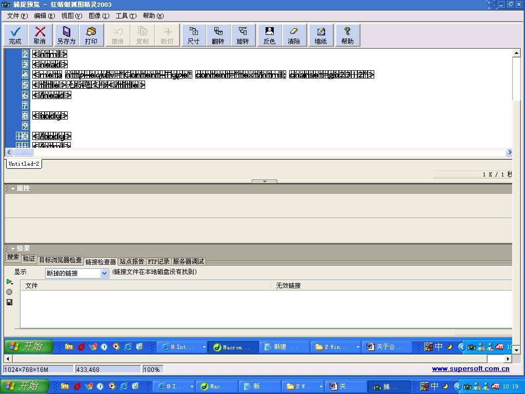The image size is (525, 394).
Task: Cancel the capture with the 取消 icon
Action: click(39, 35)
